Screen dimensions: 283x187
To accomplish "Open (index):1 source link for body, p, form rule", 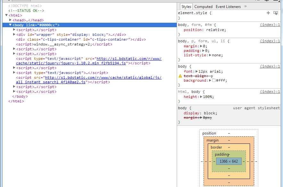I will point(270,41).
